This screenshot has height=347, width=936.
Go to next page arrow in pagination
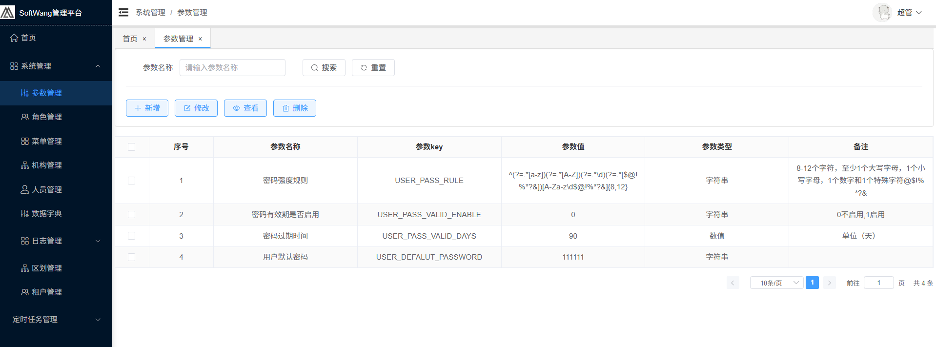(x=829, y=283)
